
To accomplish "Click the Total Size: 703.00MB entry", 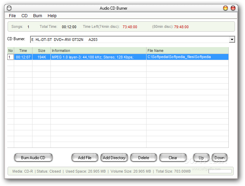I will pos(173,171).
